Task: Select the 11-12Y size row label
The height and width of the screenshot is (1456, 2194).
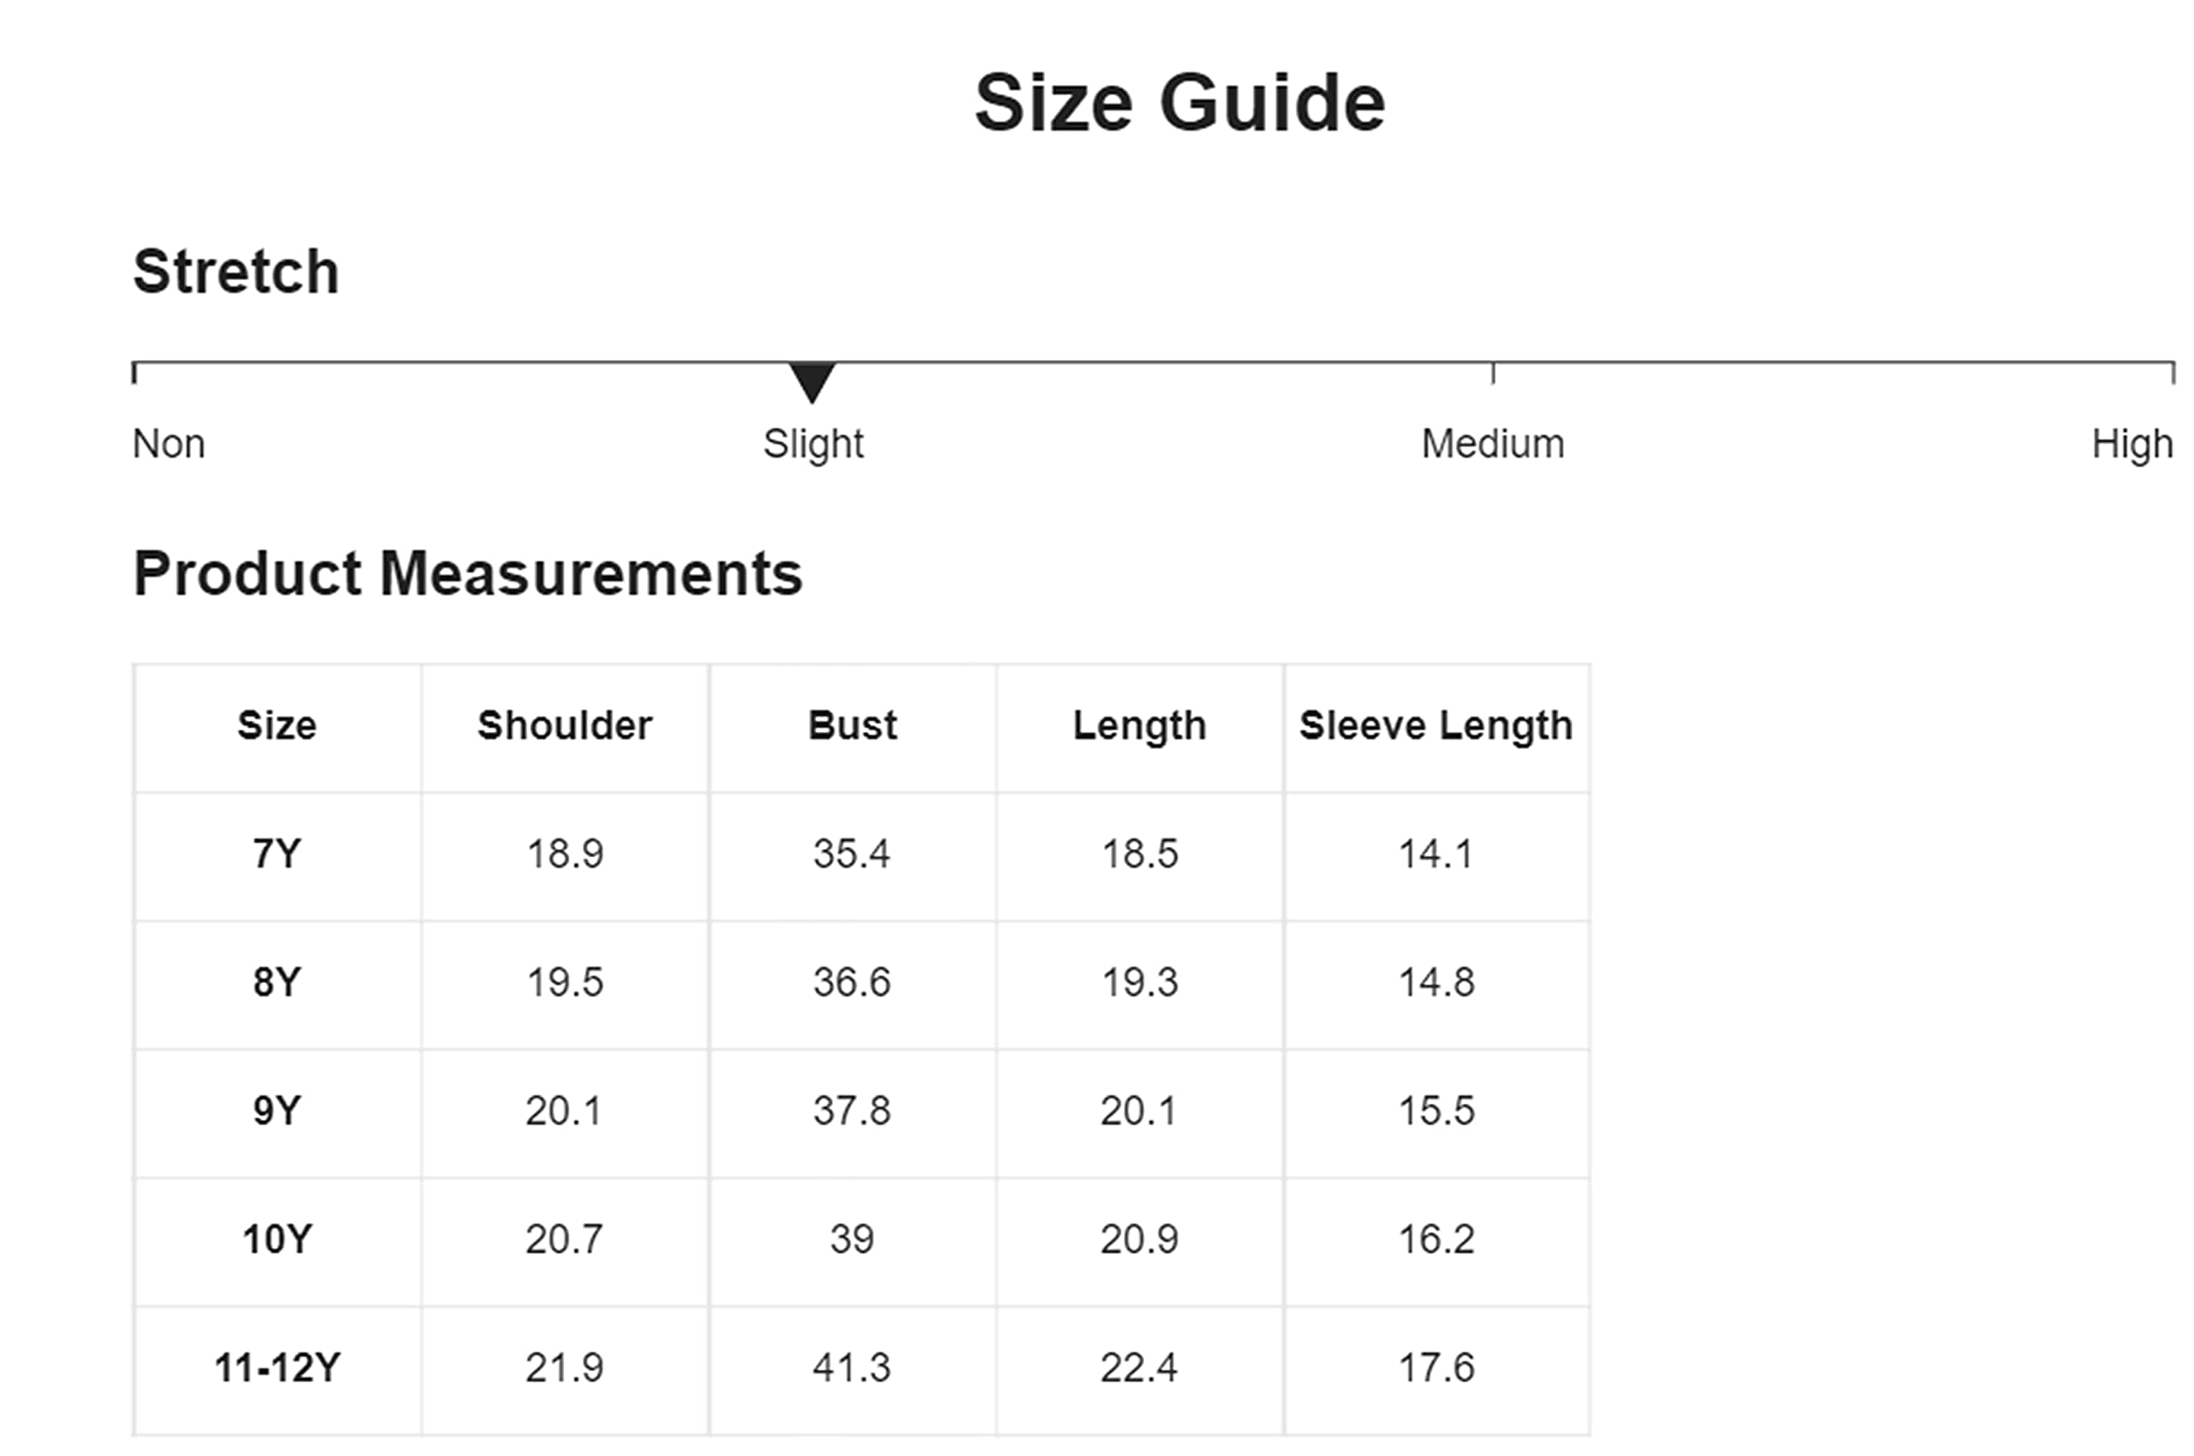Action: (277, 1367)
